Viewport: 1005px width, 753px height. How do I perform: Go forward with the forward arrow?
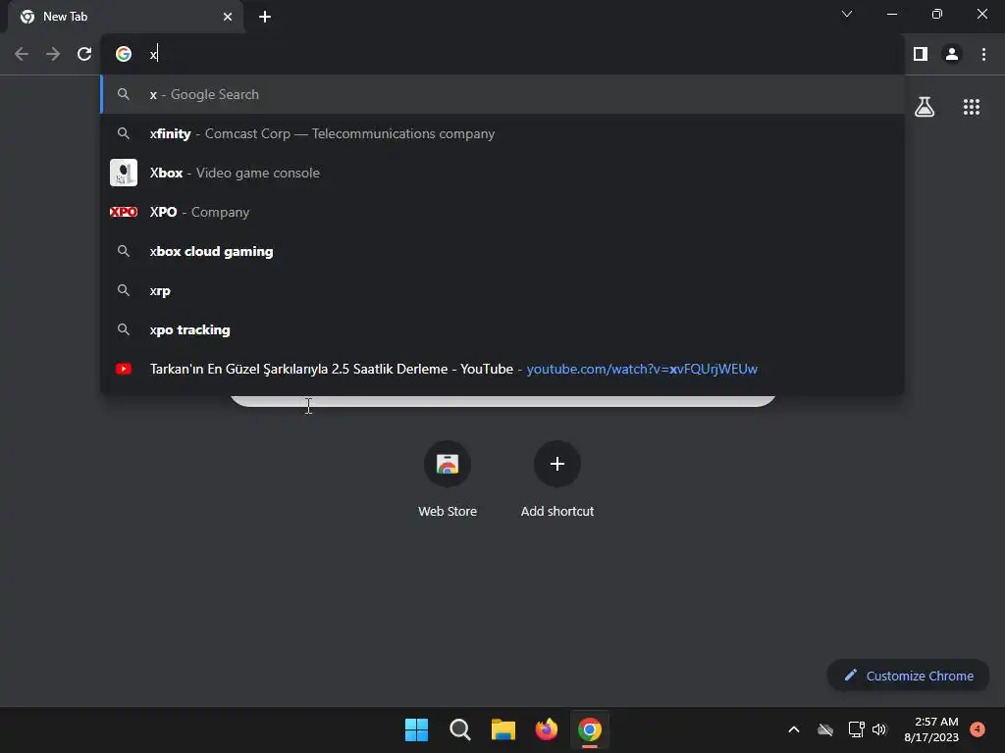pos(53,55)
